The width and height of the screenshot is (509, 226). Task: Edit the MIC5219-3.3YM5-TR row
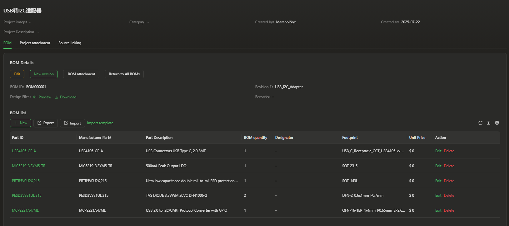click(438, 166)
